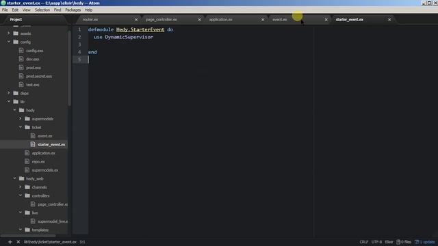The image size is (438, 246).
Task: Click the X icon in status bar
Action: (x=18, y=242)
